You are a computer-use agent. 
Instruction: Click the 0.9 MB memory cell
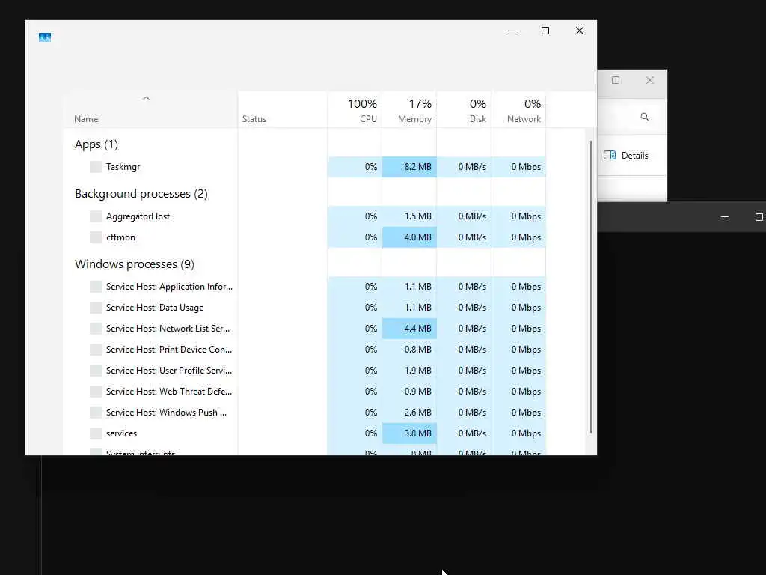pos(409,392)
